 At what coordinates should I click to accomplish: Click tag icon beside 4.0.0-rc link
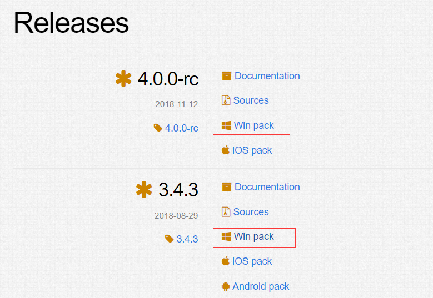[x=158, y=128]
